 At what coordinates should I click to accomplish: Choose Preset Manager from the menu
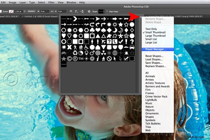pos(158,49)
